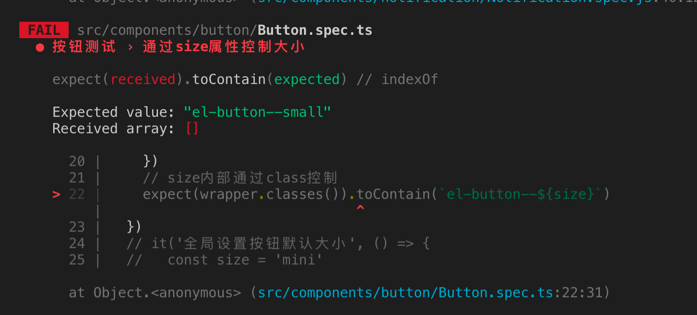Click the red word received
The image size is (697, 315).
(143, 79)
